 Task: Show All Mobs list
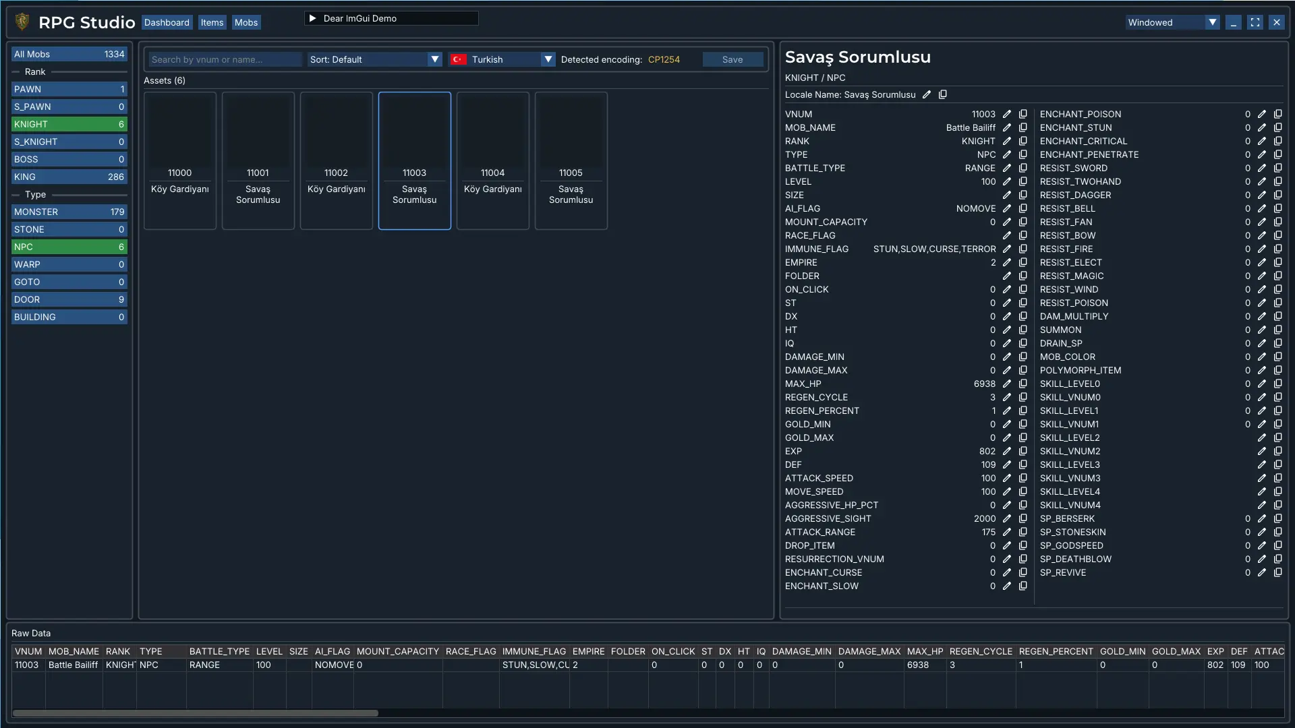(69, 54)
